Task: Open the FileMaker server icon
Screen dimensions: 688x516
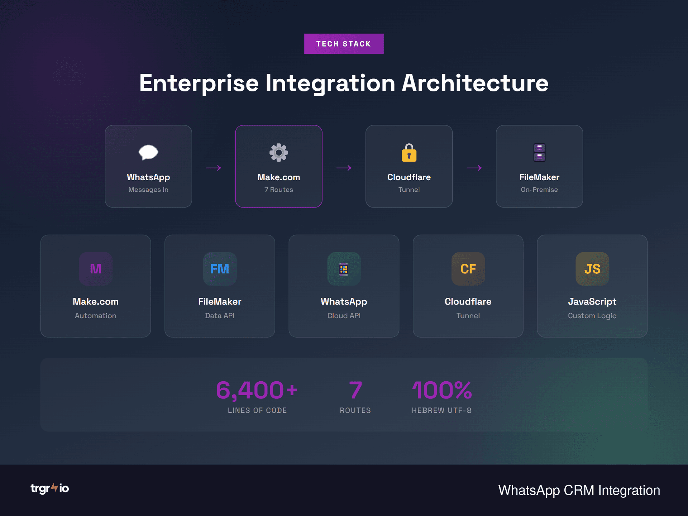Action: pyautogui.click(x=539, y=152)
